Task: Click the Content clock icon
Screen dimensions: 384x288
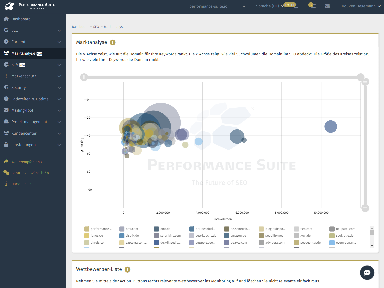Action: pyautogui.click(x=6, y=41)
